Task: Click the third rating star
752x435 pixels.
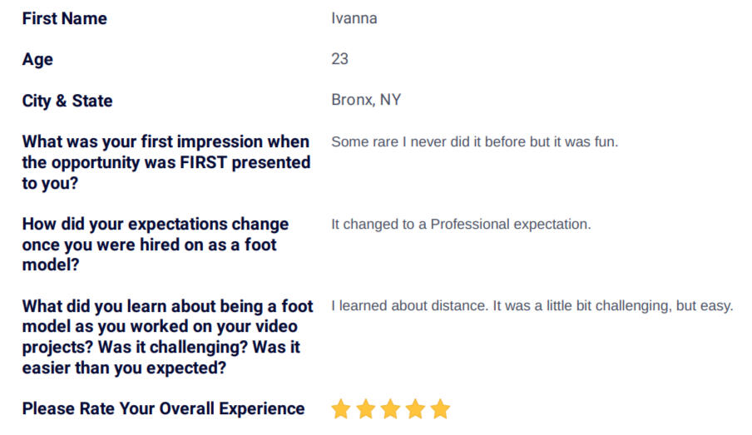Action: [390, 409]
